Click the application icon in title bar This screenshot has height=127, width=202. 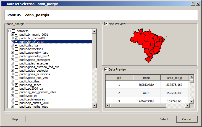click(x=4, y=4)
